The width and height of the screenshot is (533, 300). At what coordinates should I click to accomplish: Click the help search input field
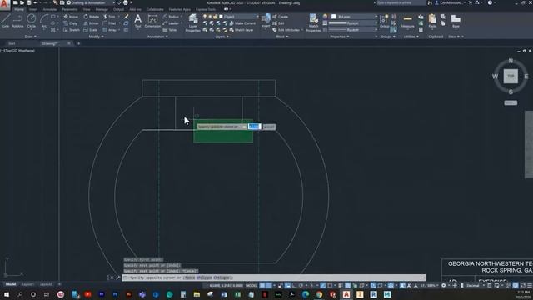(x=401, y=2)
